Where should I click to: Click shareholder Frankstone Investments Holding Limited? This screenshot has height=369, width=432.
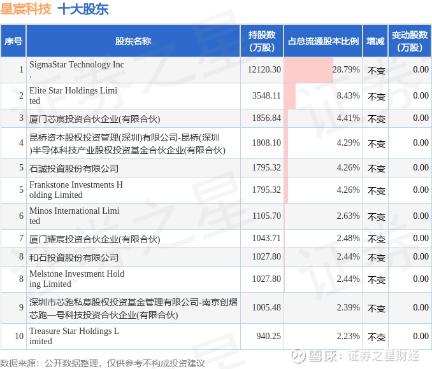click(76, 190)
